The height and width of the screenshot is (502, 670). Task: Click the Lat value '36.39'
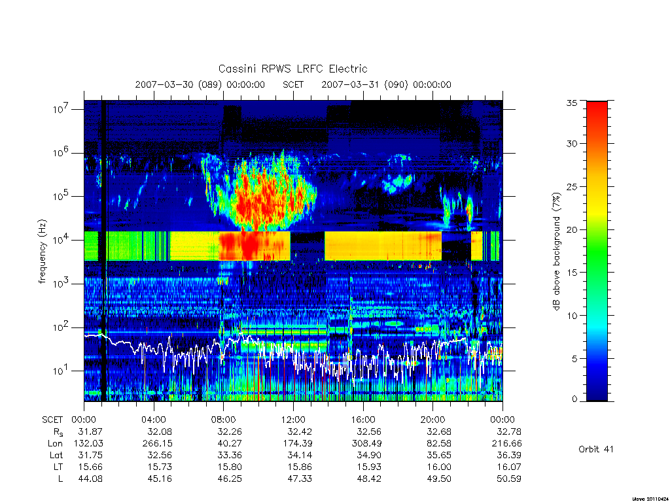pyautogui.click(x=509, y=455)
